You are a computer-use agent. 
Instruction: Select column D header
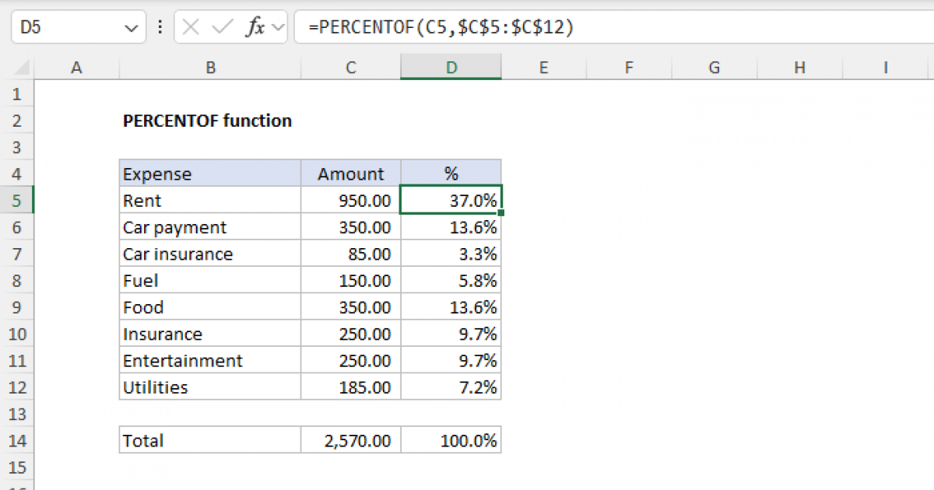pyautogui.click(x=451, y=68)
